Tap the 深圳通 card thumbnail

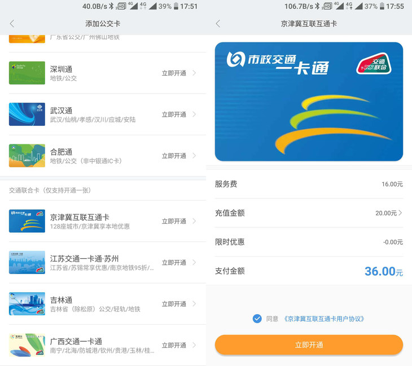pos(27,73)
